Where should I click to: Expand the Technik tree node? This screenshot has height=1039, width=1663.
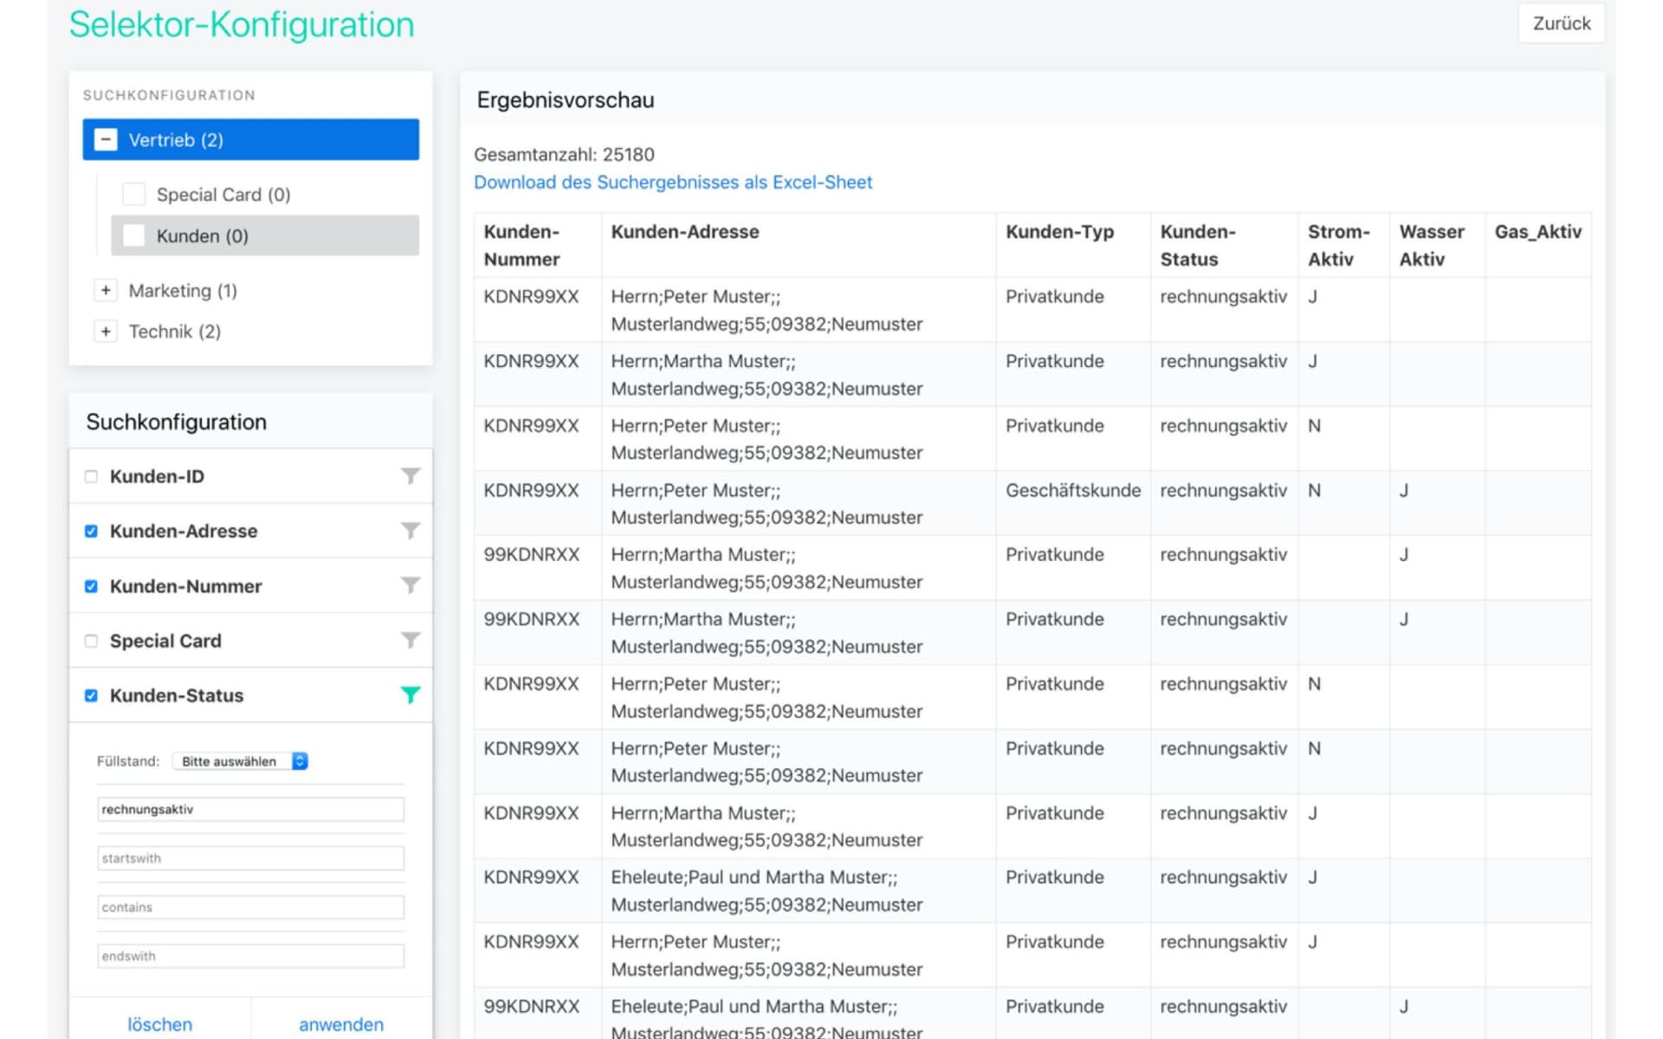click(x=106, y=331)
